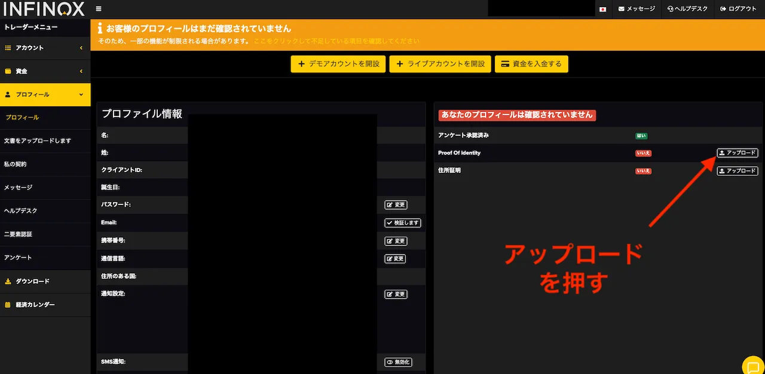Open ヘルプデスク in the top bar
The width and height of the screenshot is (765, 374).
(687, 9)
